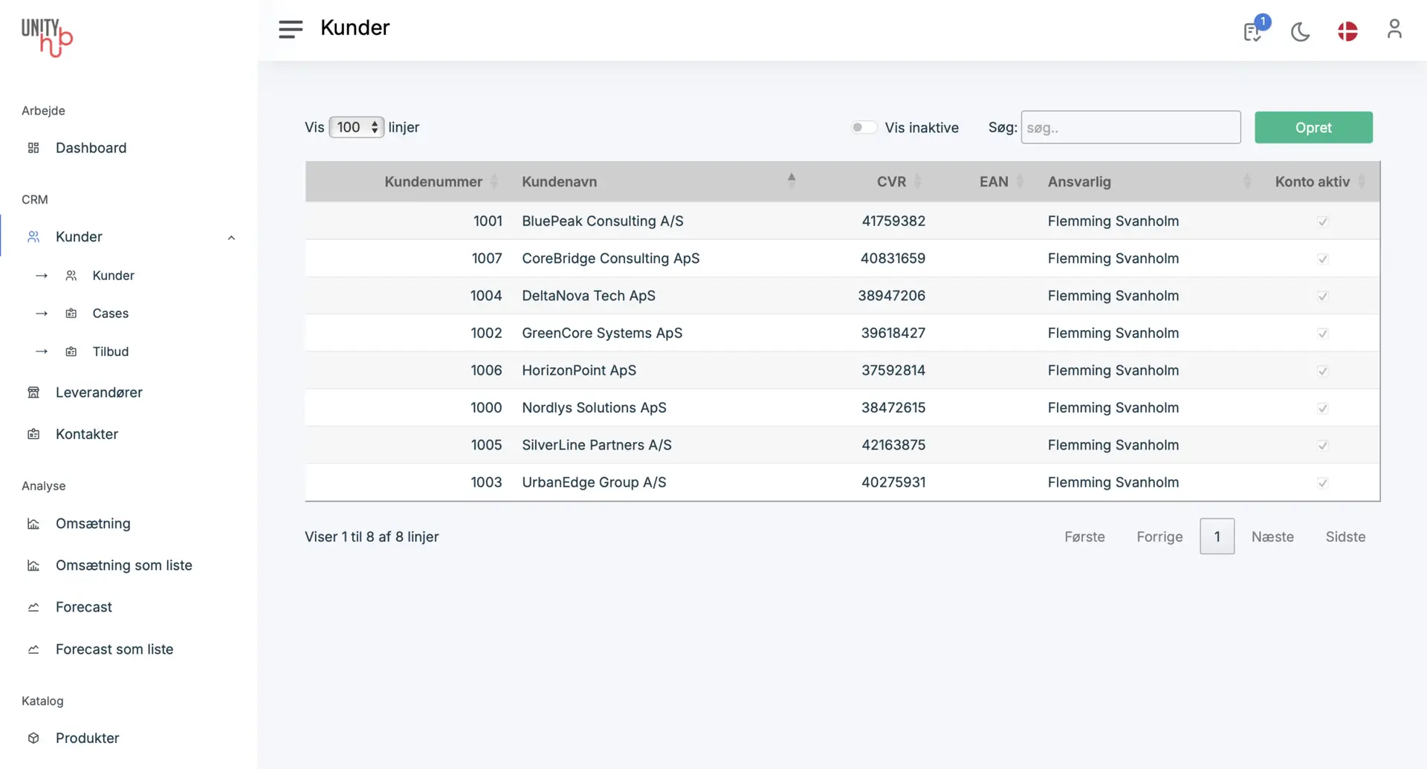Focus the Søg search input field
1427x769 pixels.
pyautogui.click(x=1130, y=128)
